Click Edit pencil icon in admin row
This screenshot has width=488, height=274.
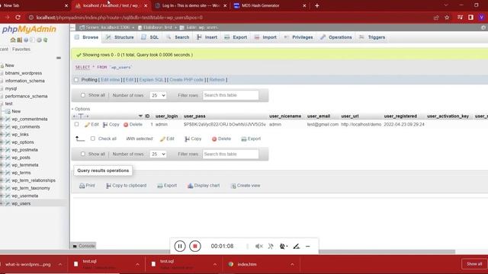pos(87,125)
